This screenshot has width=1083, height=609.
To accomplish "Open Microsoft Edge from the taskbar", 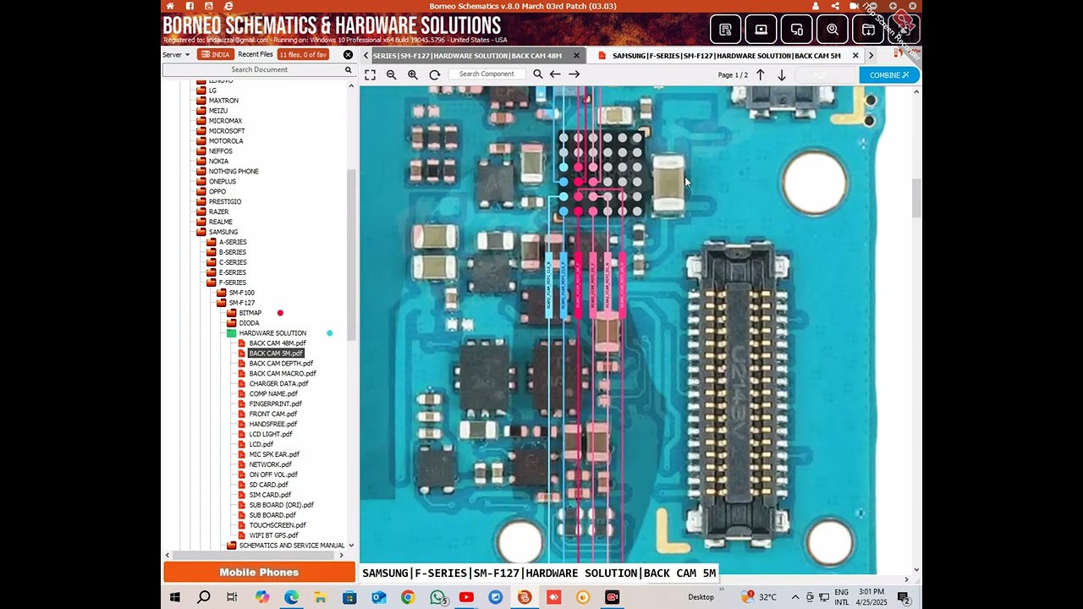I will tap(291, 597).
